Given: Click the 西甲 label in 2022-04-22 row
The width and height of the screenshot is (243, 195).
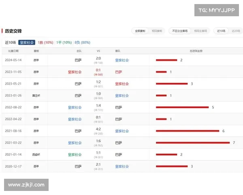Looking at the screenshot, I should pyautogui.click(x=36, y=119).
